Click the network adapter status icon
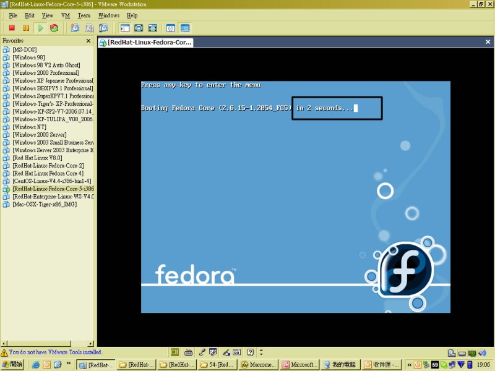Image resolution: width=495 pixels, height=371 pixels. coord(472,353)
